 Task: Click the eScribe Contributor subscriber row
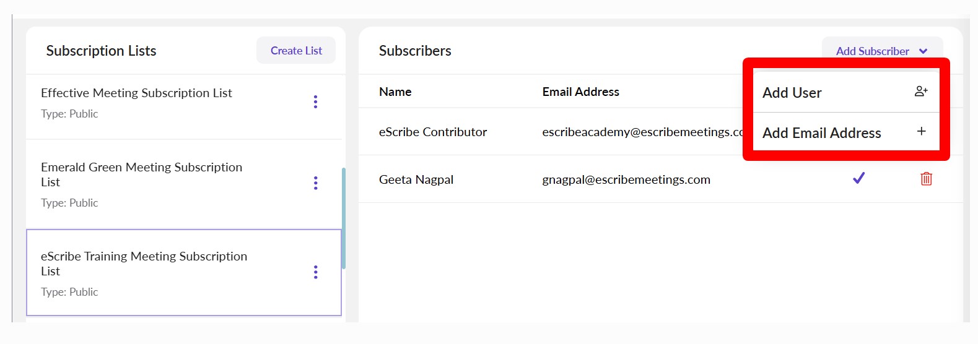coord(433,132)
